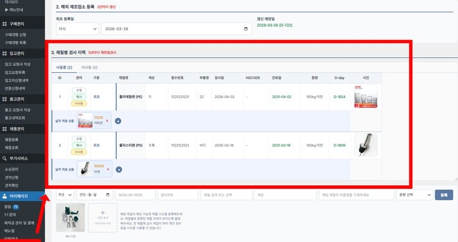Remove product 11226 with the red X
The image size is (458, 242).
point(107,121)
